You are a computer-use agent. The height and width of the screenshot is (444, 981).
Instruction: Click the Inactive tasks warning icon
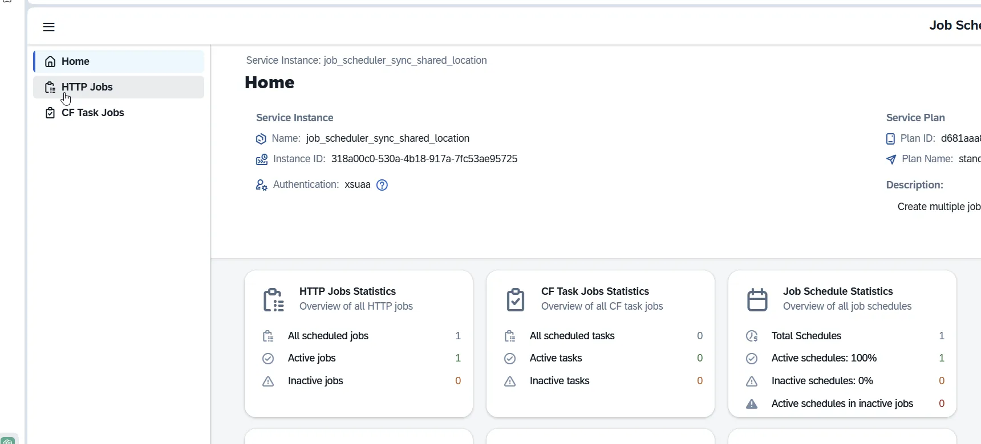click(x=510, y=381)
